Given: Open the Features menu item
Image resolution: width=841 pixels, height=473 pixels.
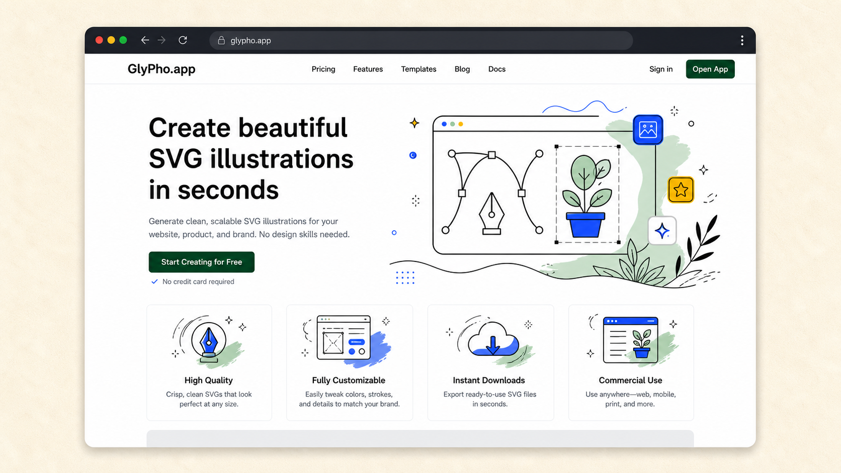Looking at the screenshot, I should (368, 69).
